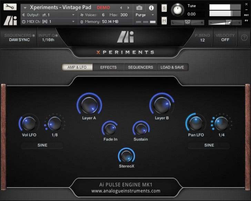
Task: Open the Output st. 1 dropdown
Action: 48,15
